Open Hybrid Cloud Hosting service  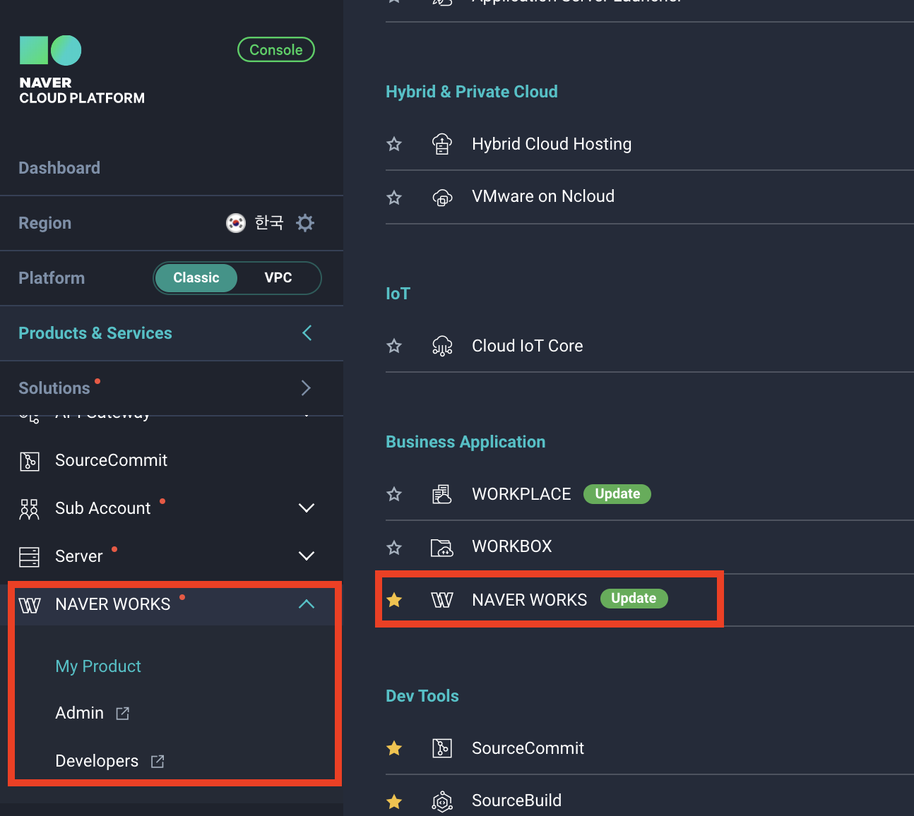(x=552, y=144)
